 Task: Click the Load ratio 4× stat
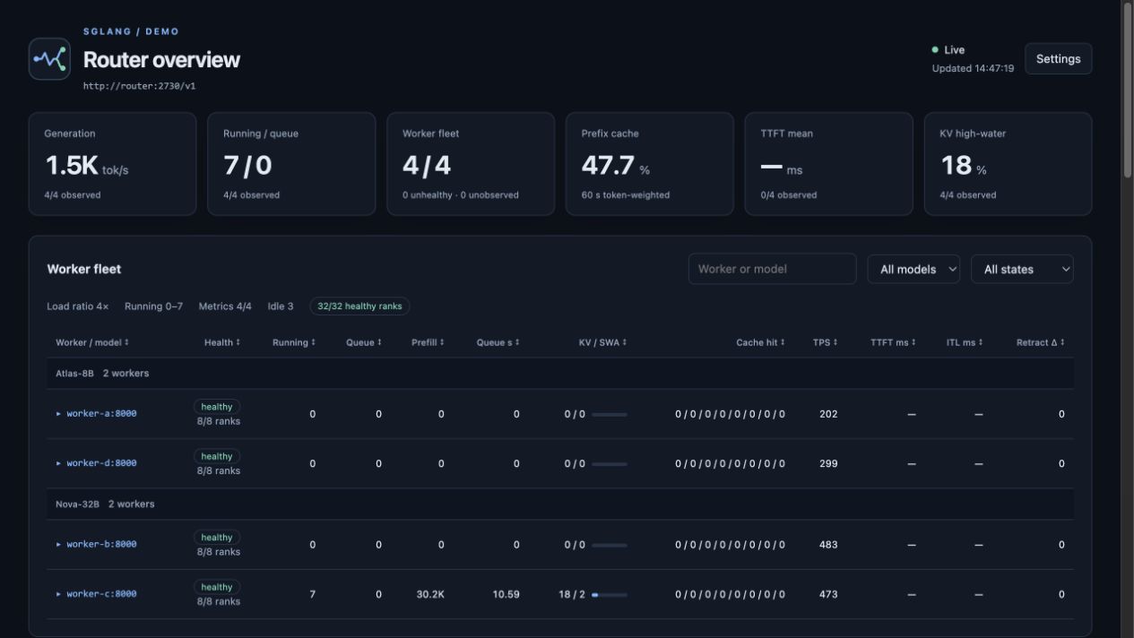(x=78, y=306)
